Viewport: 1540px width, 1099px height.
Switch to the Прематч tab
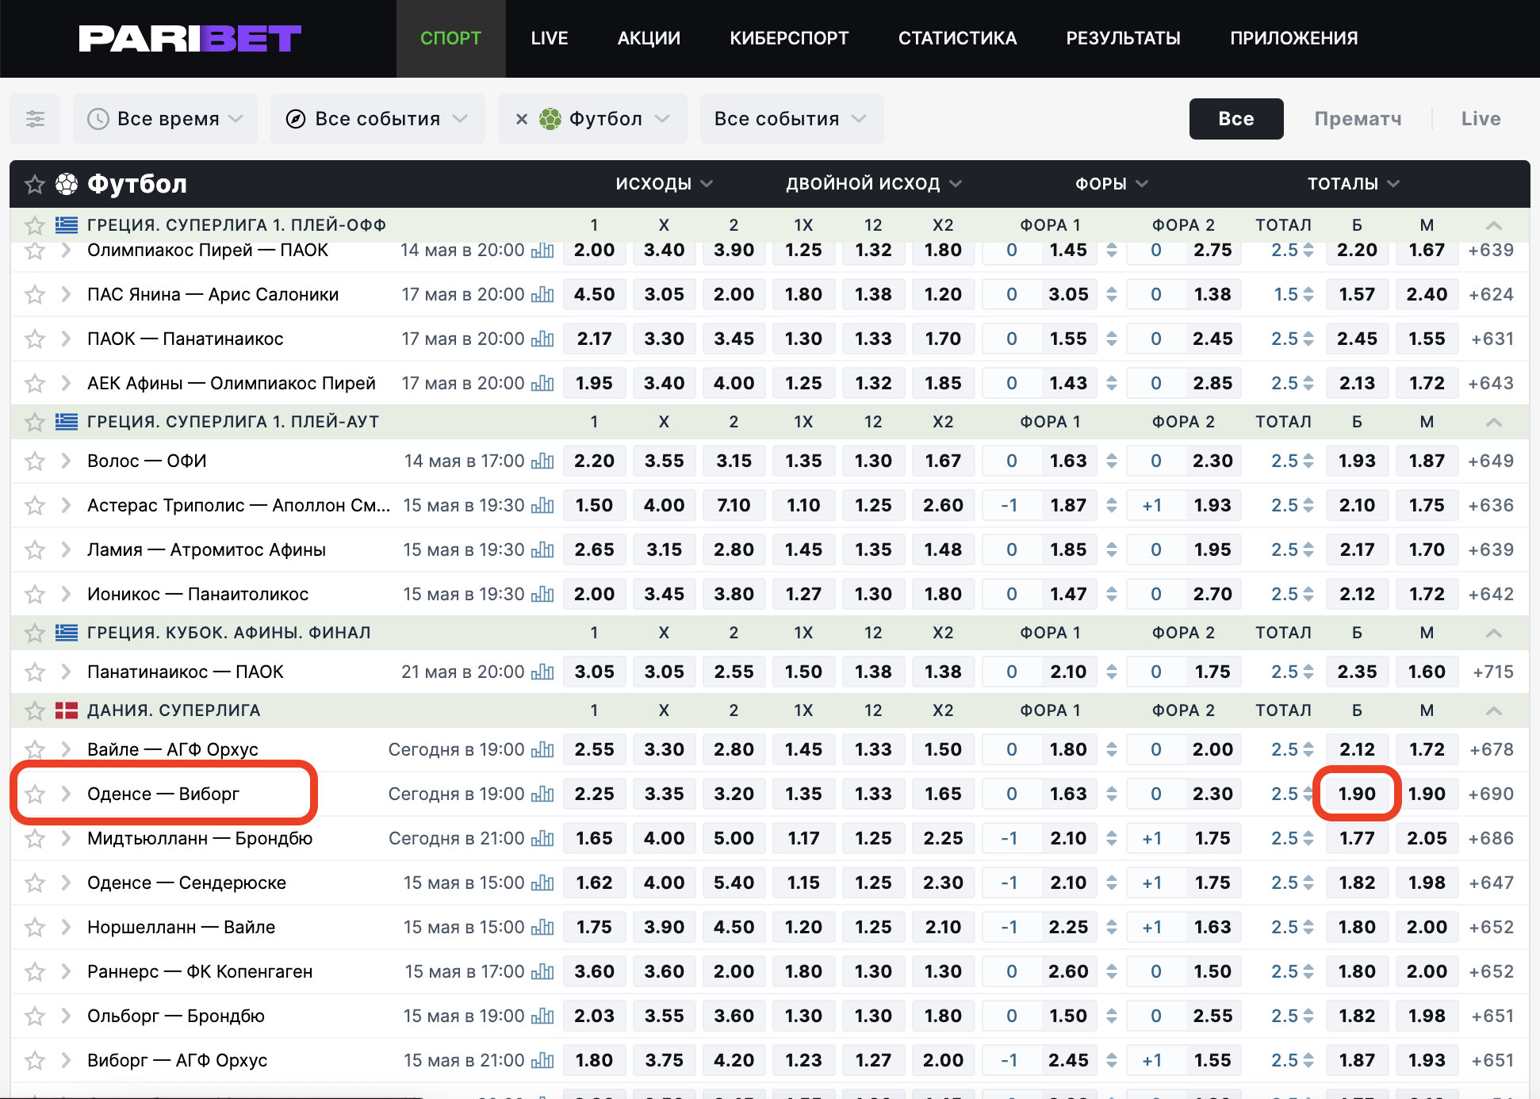tap(1357, 119)
